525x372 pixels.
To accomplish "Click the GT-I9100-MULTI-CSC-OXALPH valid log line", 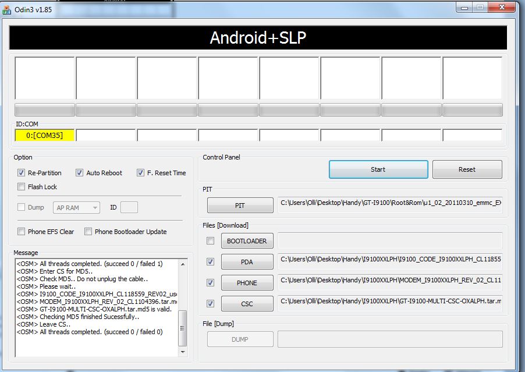I will 94,309.
